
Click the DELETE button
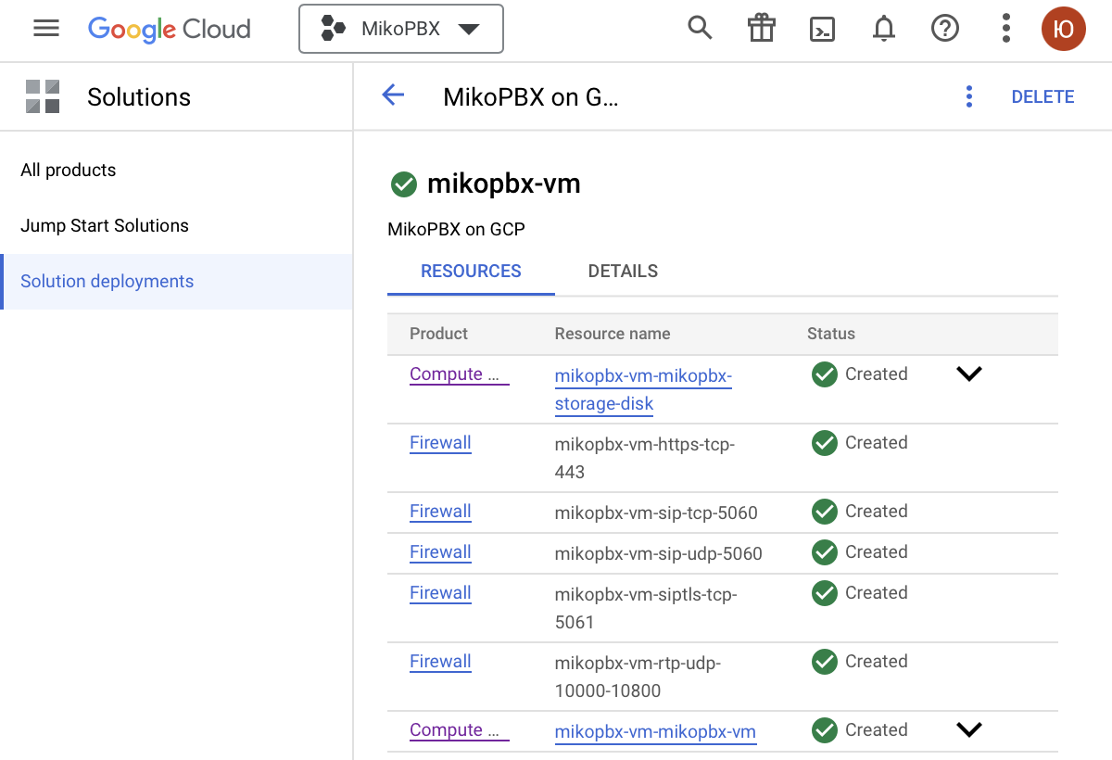pyautogui.click(x=1042, y=96)
